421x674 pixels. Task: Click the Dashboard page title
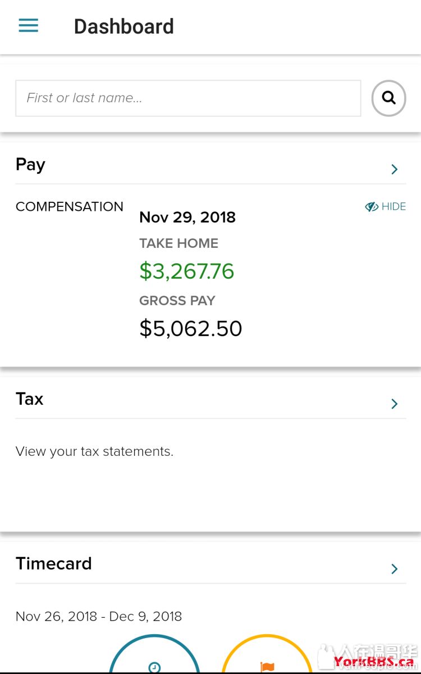pyautogui.click(x=123, y=26)
